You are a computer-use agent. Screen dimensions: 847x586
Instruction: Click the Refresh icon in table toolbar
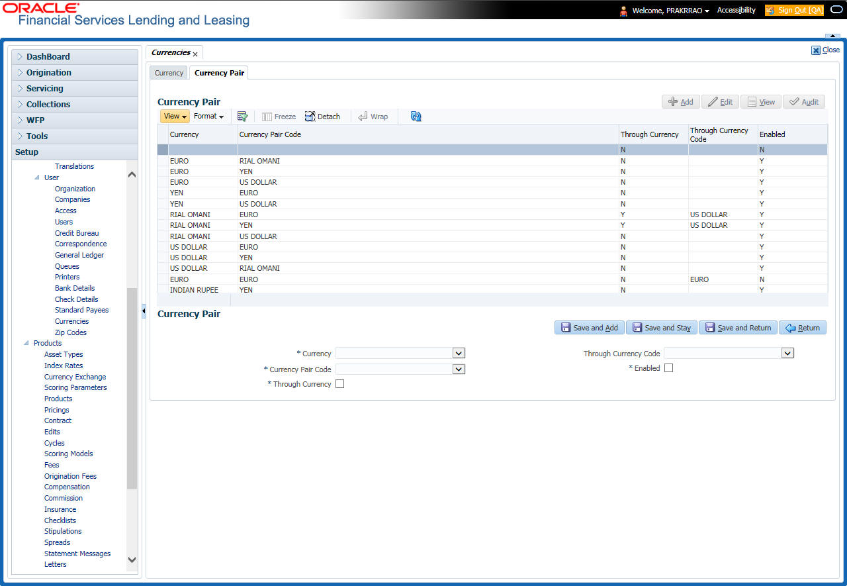coord(416,117)
